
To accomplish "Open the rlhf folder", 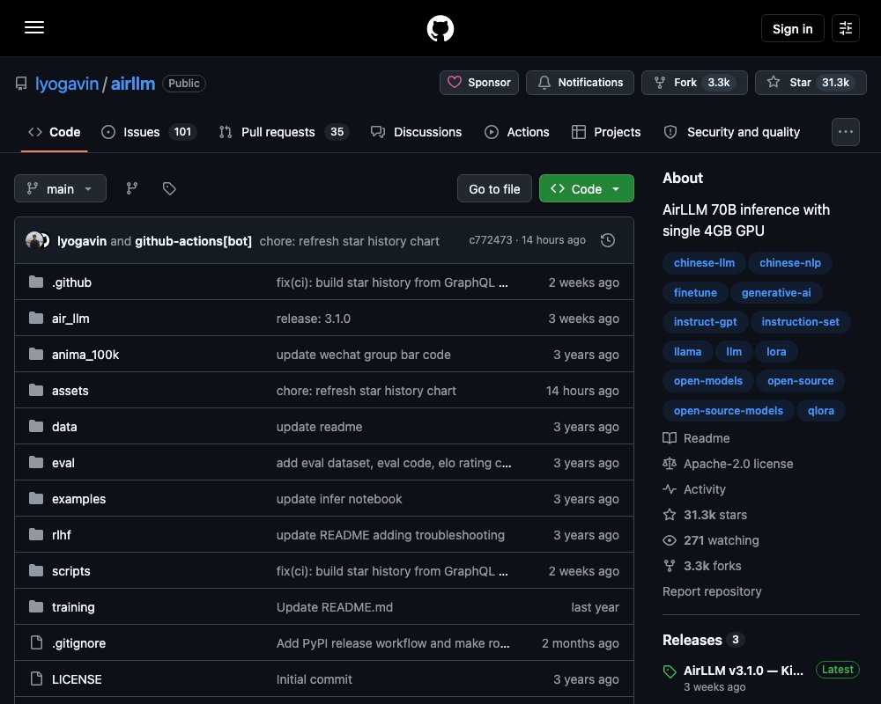I will coord(62,535).
